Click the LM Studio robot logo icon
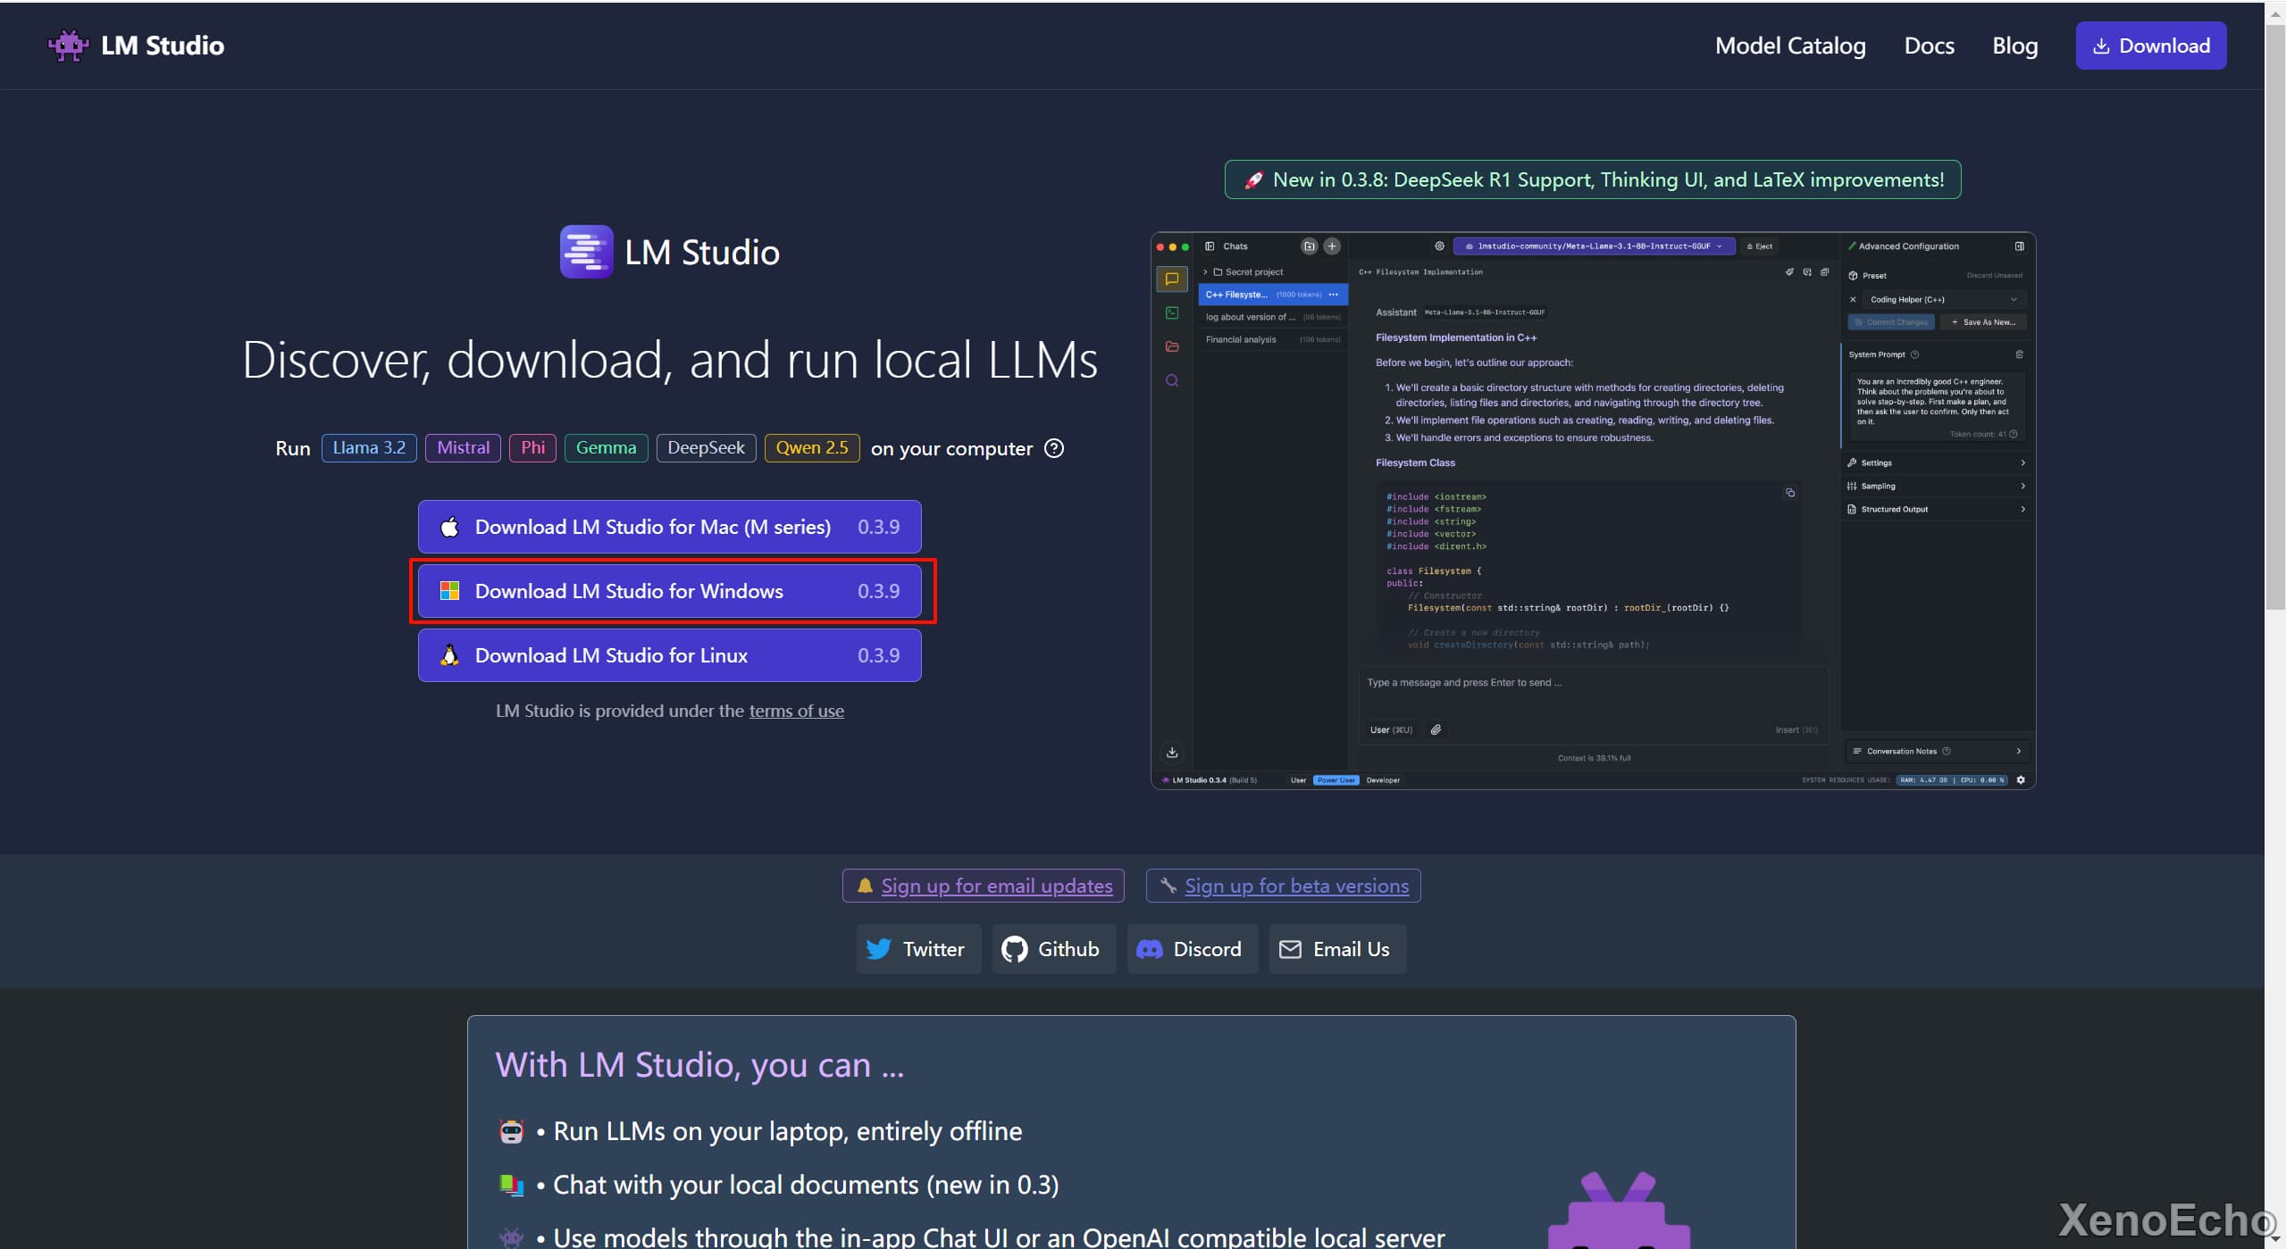2286x1249 pixels. pos(68,46)
